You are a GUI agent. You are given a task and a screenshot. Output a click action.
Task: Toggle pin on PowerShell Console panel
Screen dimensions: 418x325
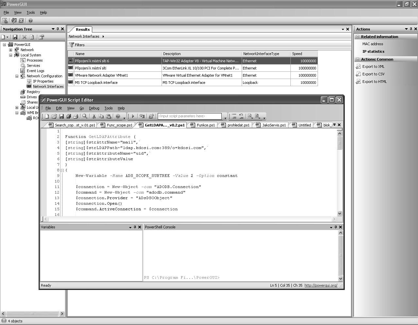click(336, 227)
